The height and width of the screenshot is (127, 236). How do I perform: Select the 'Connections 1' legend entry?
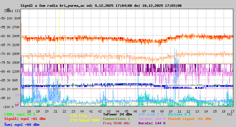[116, 119]
